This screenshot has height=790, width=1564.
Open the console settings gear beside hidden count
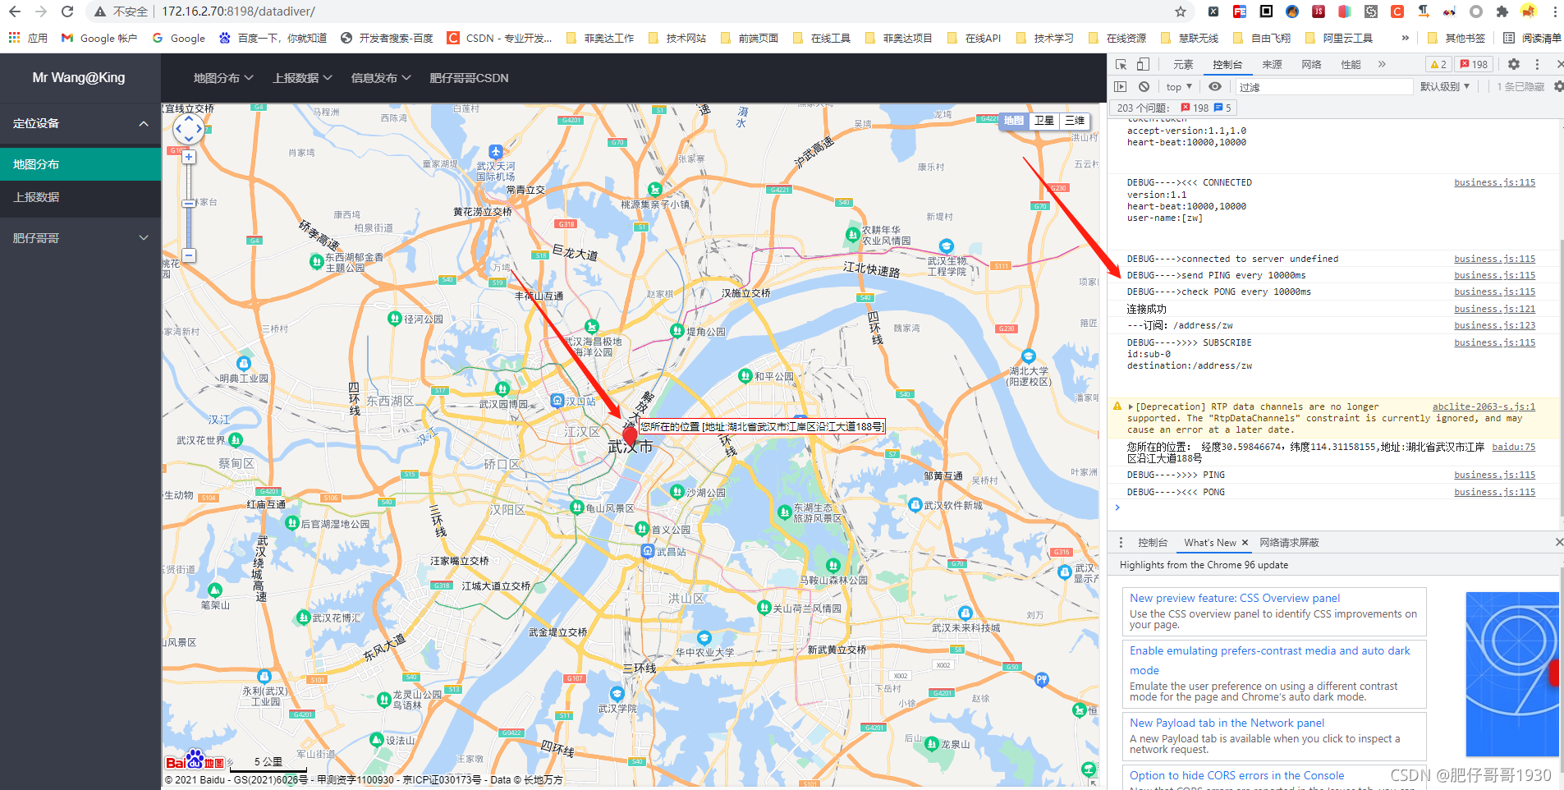tap(1558, 86)
